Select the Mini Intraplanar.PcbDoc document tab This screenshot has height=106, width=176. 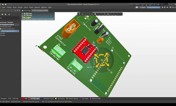(40, 11)
